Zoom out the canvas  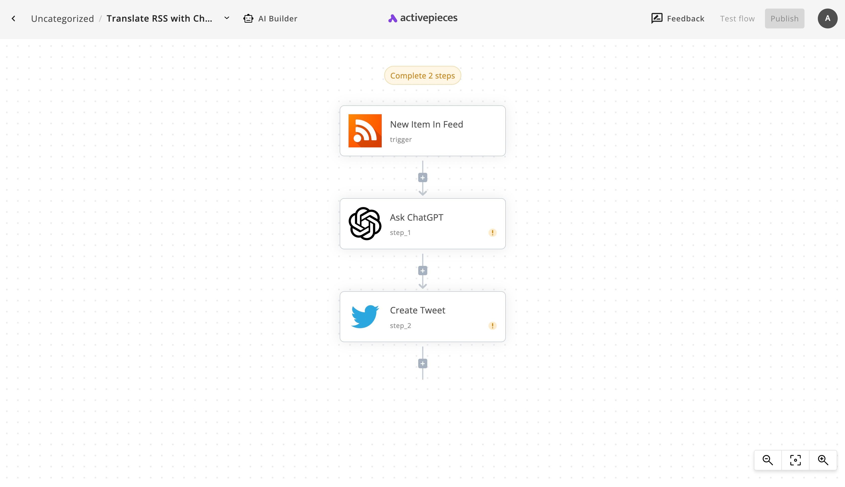768,460
